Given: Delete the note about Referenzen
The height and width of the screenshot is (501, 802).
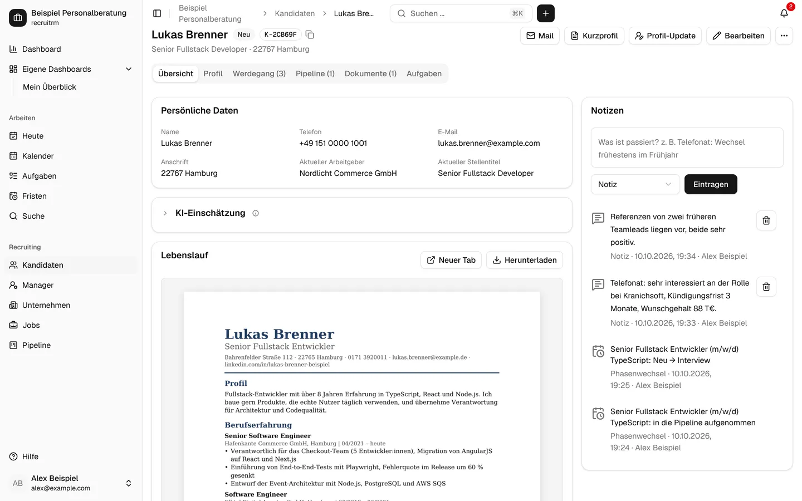Looking at the screenshot, I should [x=766, y=220].
